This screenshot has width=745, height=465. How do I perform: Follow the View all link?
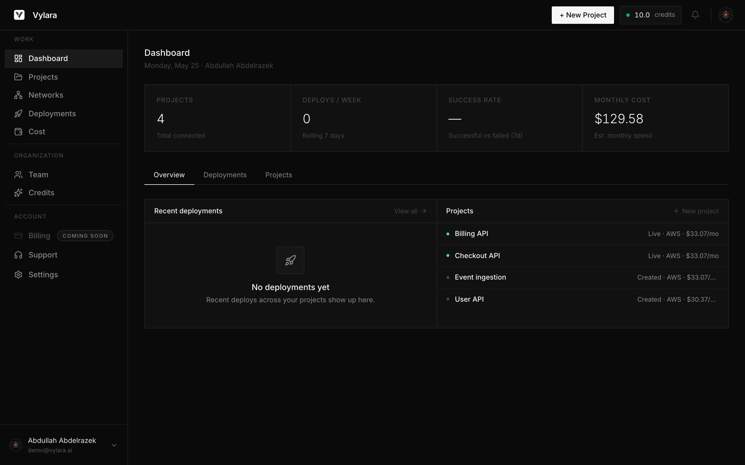click(410, 211)
